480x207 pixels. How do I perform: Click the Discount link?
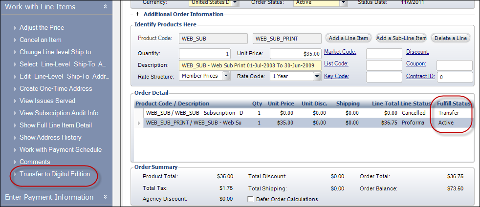point(417,52)
